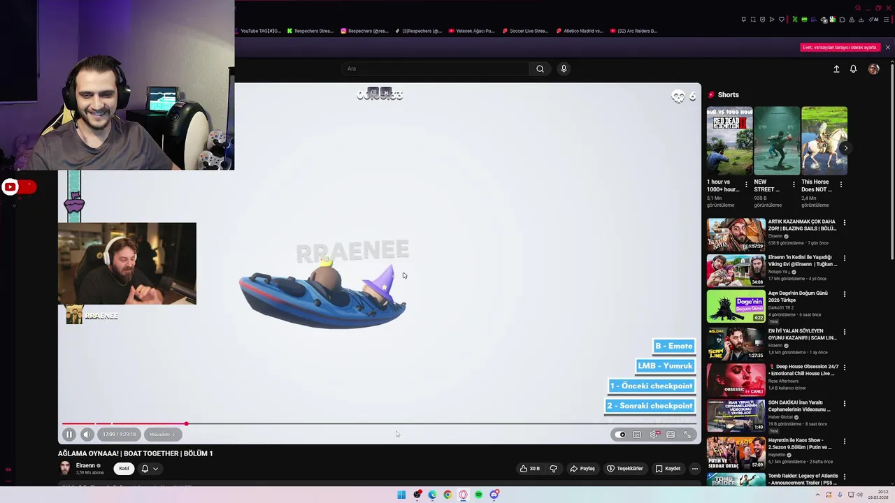Open options for SCAM LINE video

tap(844, 332)
